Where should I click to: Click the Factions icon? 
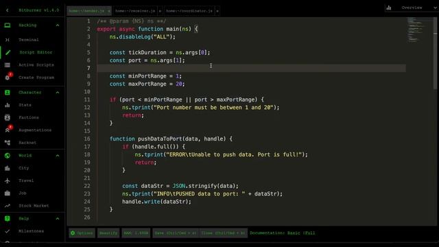pyautogui.click(x=8, y=117)
